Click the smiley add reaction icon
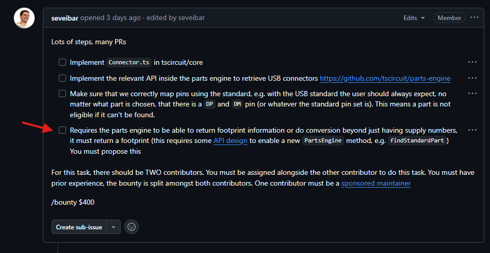Image resolution: width=490 pixels, height=253 pixels. point(132,227)
